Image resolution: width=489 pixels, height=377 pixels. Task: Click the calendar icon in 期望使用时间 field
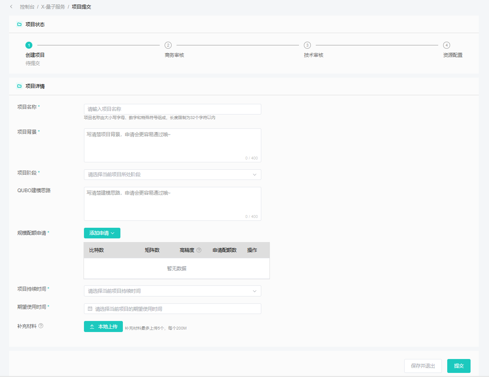[x=90, y=309]
